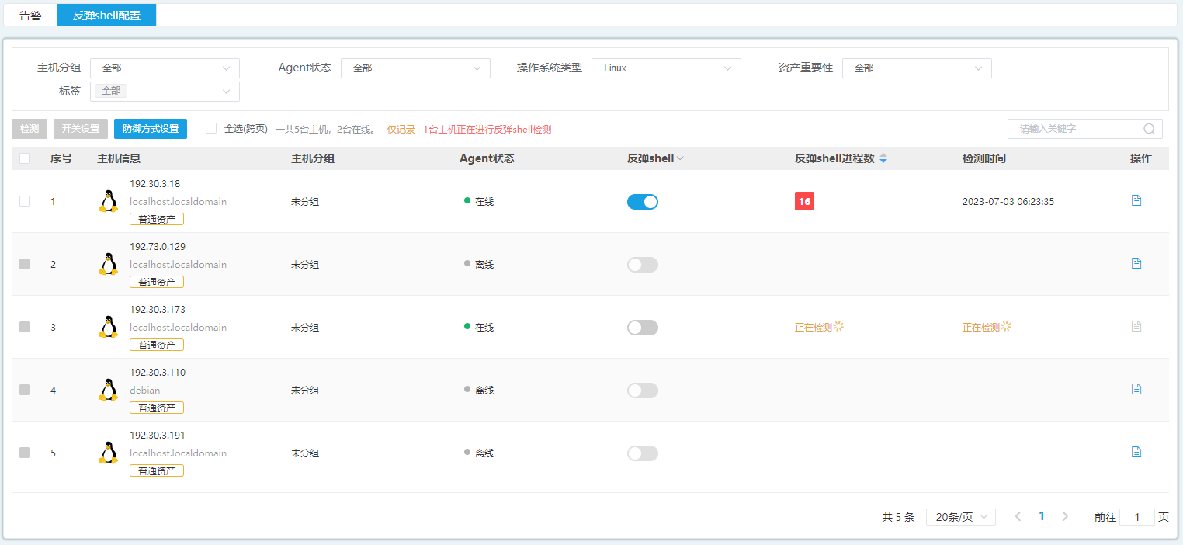This screenshot has height=545, width=1183.
Task: Check the 全选(跨页) checkbox
Action: coord(211,129)
